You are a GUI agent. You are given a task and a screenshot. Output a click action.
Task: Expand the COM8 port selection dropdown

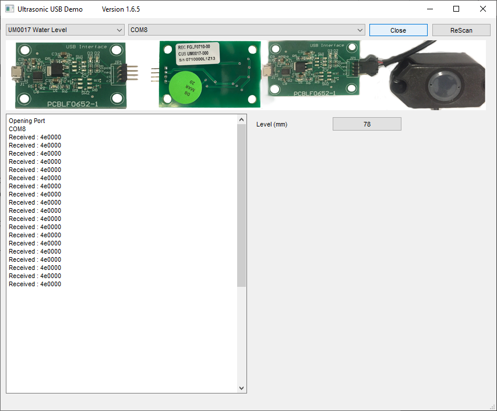pyautogui.click(x=246, y=30)
